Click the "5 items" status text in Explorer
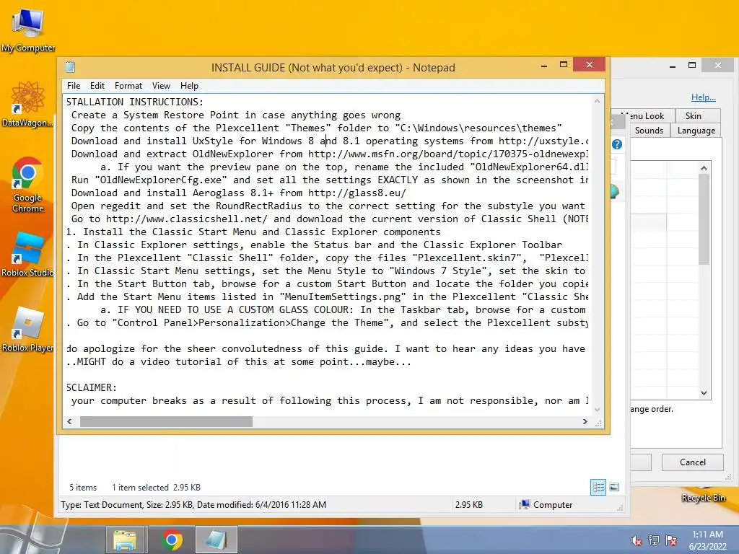This screenshot has width=739, height=554. pyautogui.click(x=83, y=488)
